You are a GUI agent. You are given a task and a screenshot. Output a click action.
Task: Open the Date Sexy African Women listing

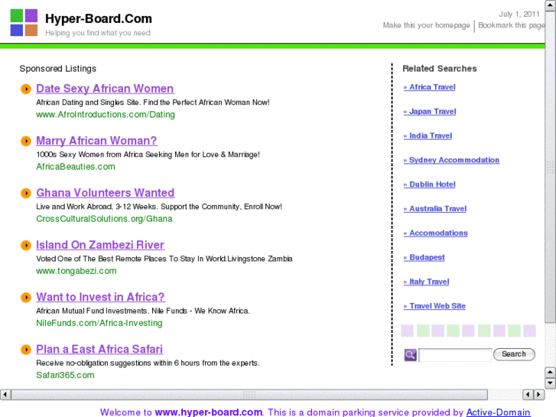click(x=105, y=89)
